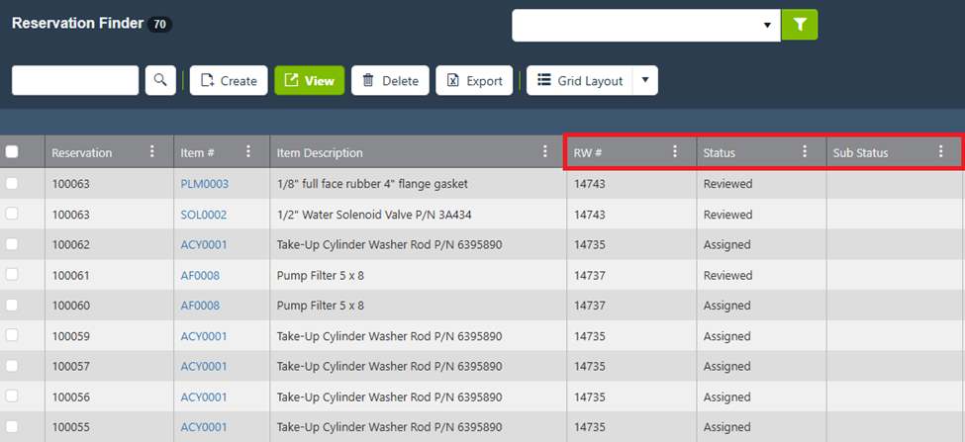Click Assigned status for reservation 100062
Image resolution: width=965 pixels, height=442 pixels.
[726, 244]
